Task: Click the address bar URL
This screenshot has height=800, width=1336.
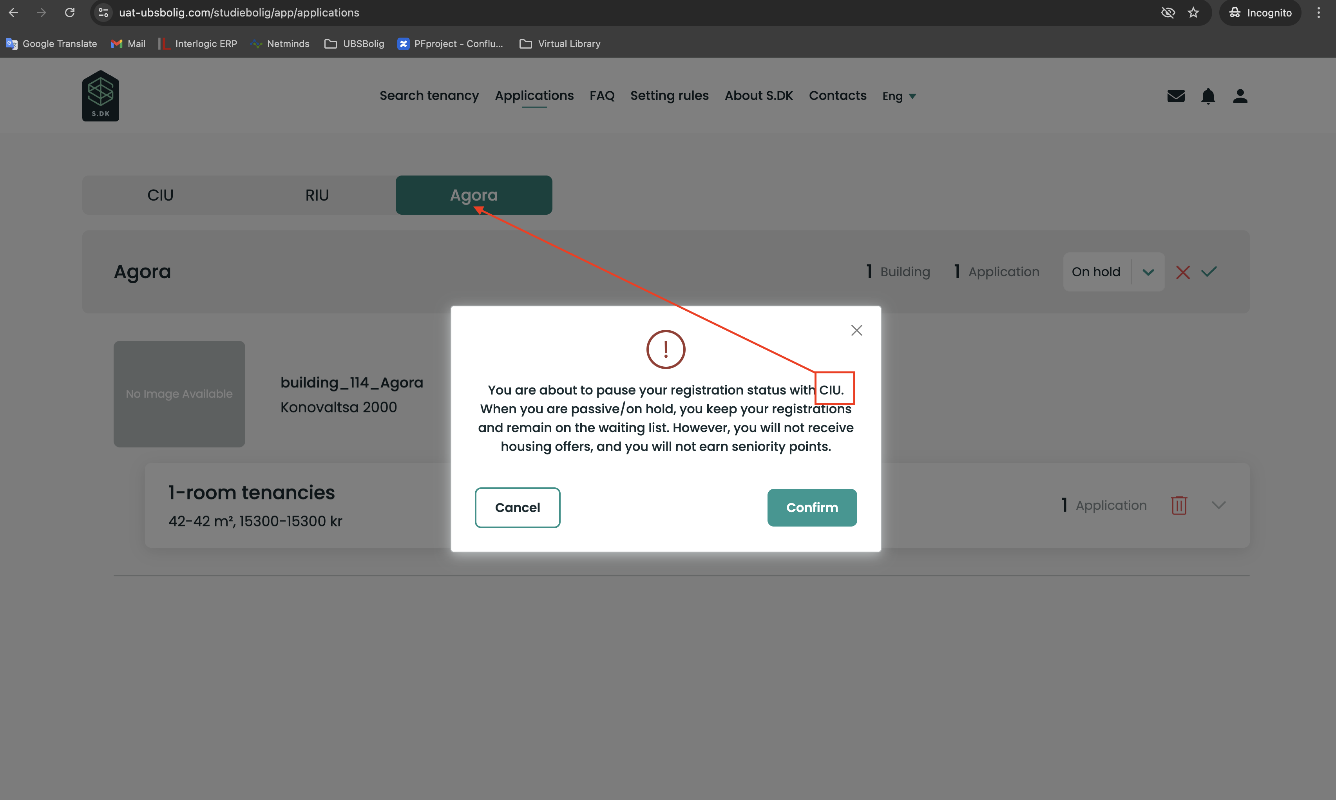Action: click(239, 13)
